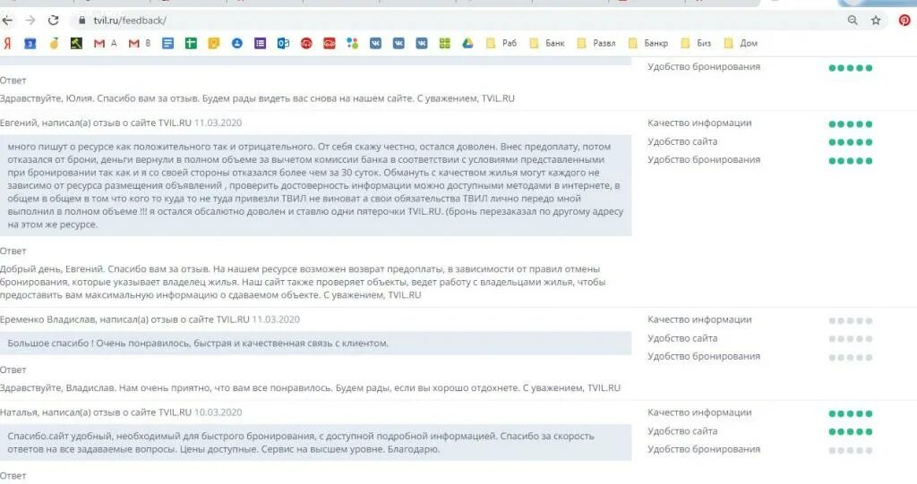917x484 pixels.
Task: Expand the Раб bookmarks folder
Action: [501, 43]
